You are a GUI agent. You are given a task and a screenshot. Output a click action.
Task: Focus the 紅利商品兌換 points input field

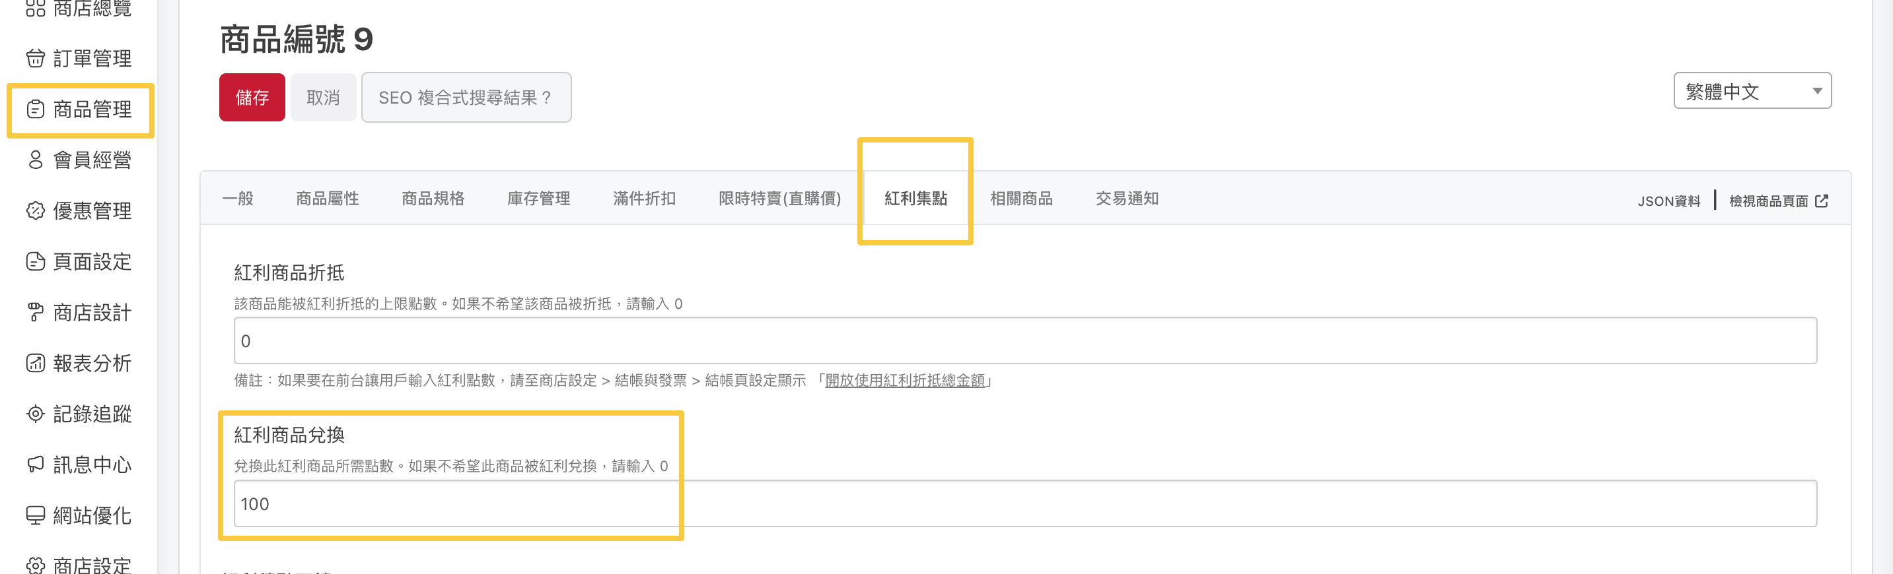[x=1024, y=503]
